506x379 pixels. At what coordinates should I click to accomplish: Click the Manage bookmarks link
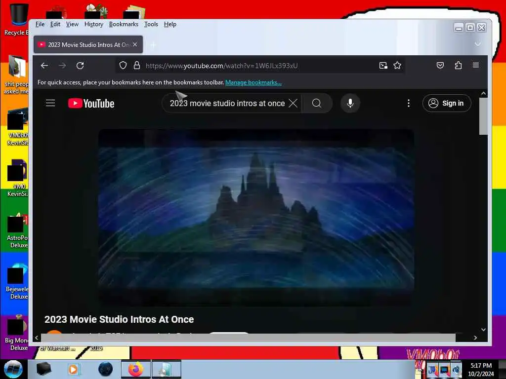pos(253,82)
